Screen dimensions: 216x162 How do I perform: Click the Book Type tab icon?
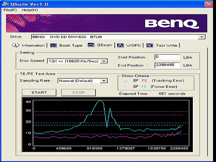click(53, 45)
